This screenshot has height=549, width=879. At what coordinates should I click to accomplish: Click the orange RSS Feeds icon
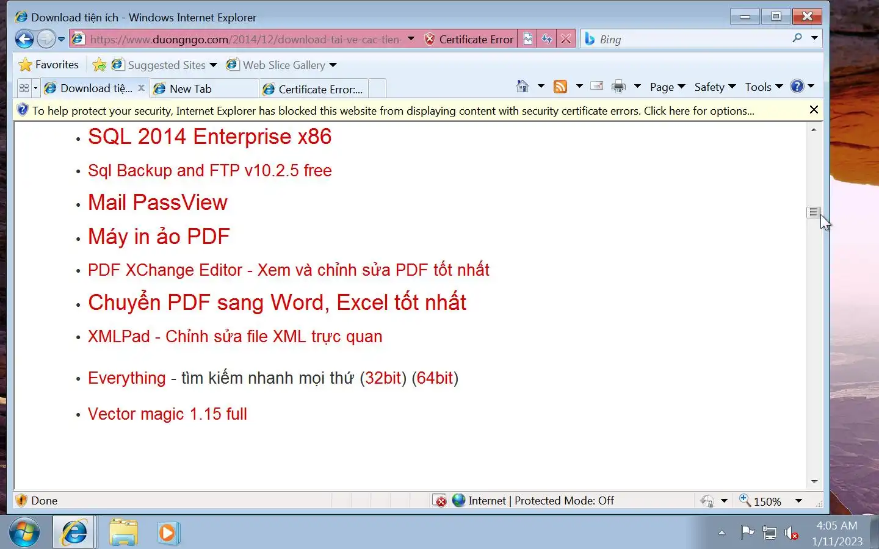560,87
